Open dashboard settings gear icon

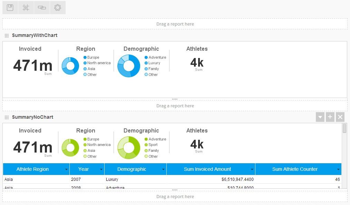click(x=58, y=8)
